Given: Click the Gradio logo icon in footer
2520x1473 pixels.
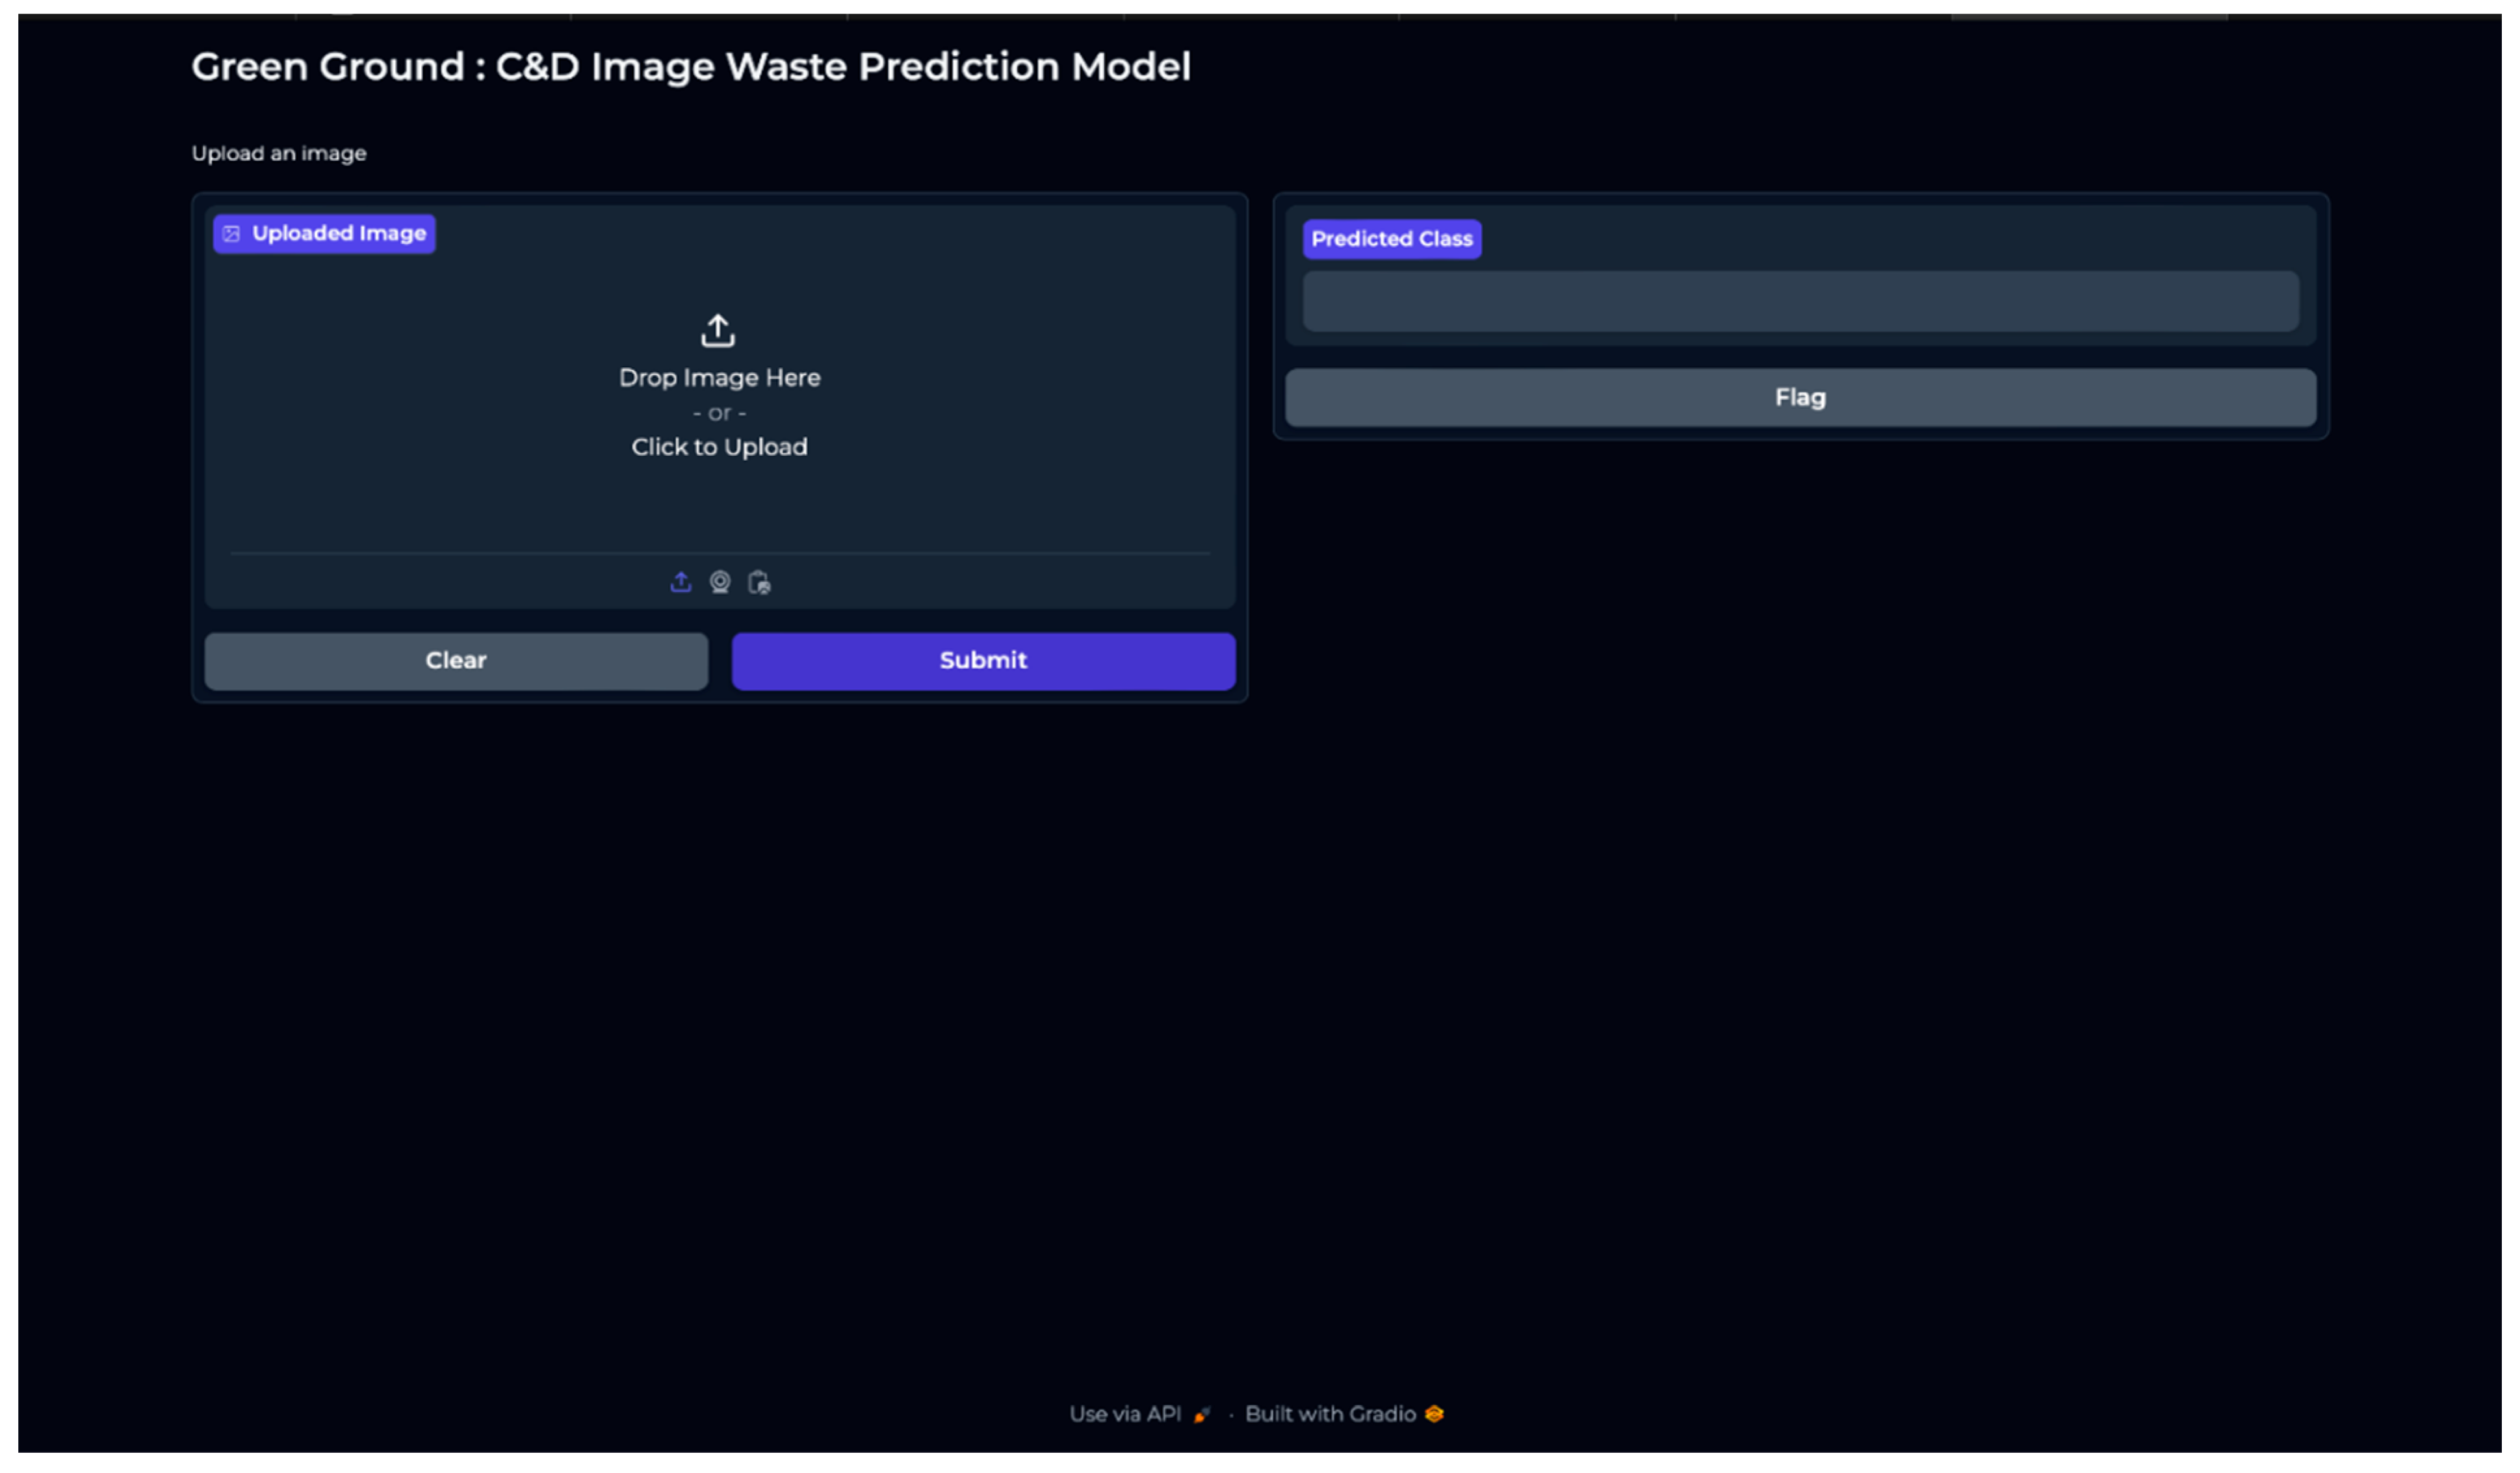Looking at the screenshot, I should click(x=1434, y=1414).
